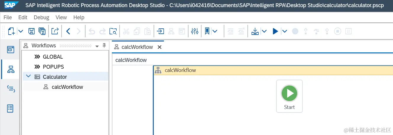Click the Uncomment lines toolbar icon
393x135 pixels.
[241, 31]
